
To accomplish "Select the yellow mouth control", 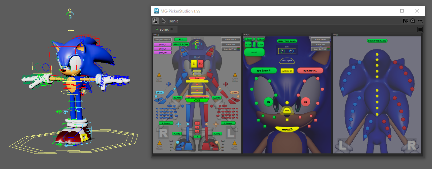I will pyautogui.click(x=287, y=129).
